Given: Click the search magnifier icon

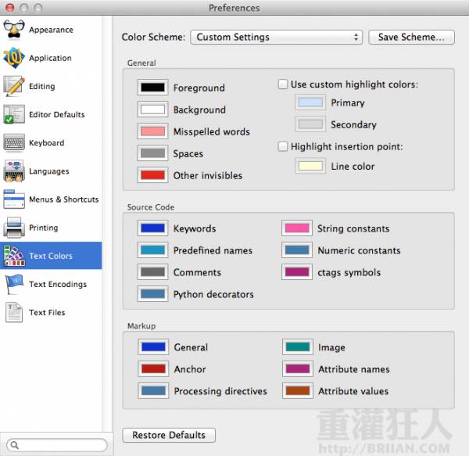Looking at the screenshot, I should click(14, 445).
